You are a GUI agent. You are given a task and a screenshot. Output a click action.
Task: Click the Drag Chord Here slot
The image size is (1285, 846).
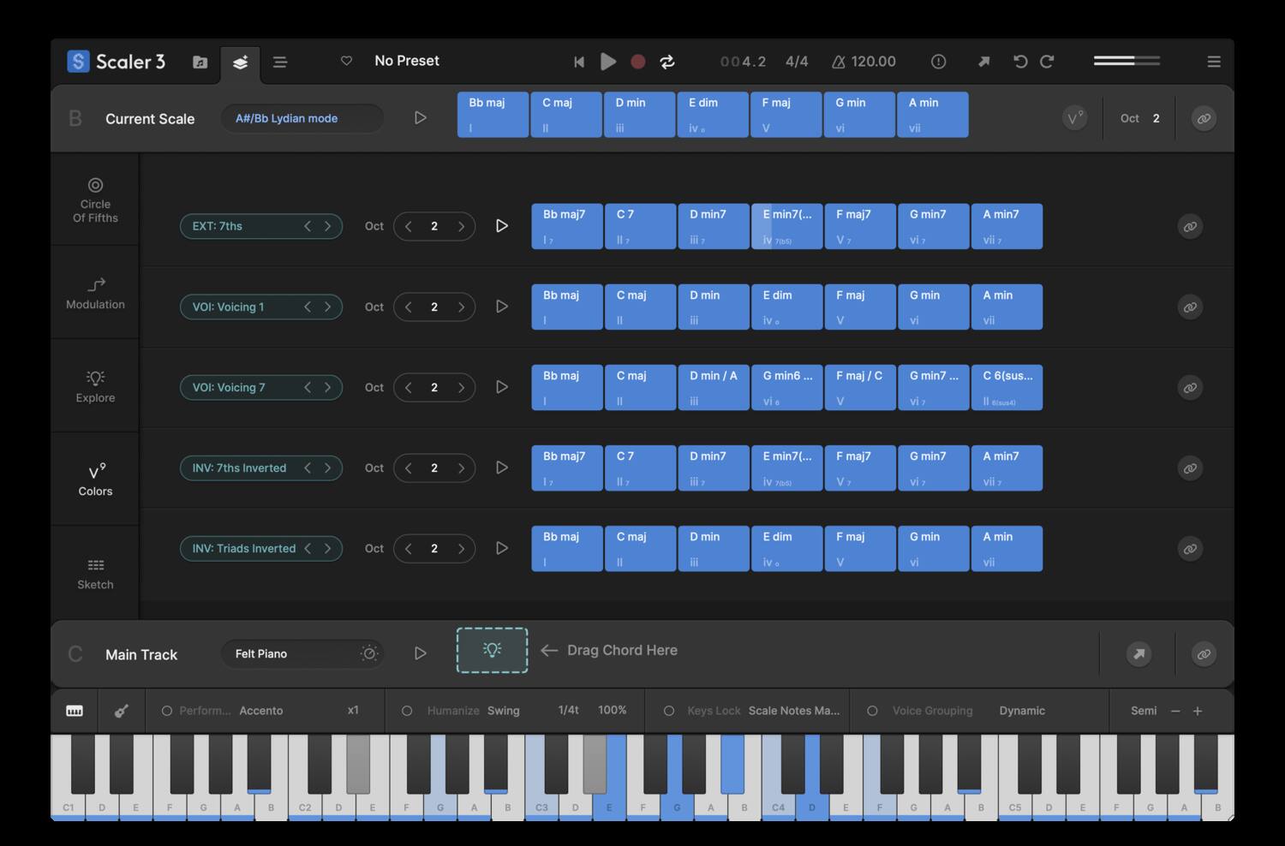(491, 650)
